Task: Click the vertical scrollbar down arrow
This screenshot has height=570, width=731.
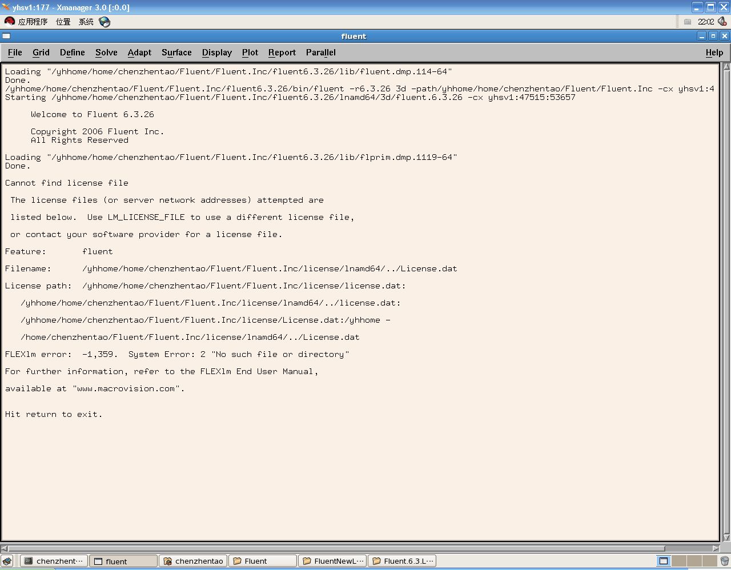Action: tap(726, 537)
